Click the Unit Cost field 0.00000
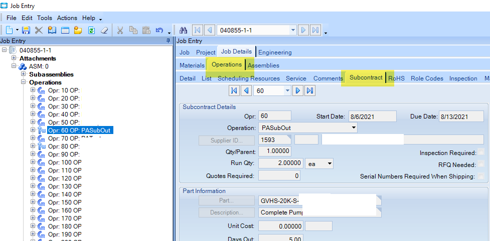Screen dimensions: 490x241 pyautogui.click(x=280, y=226)
